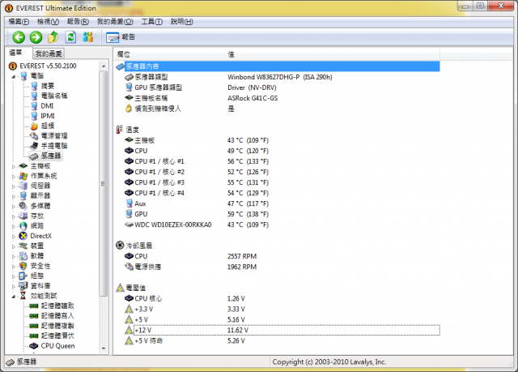
Task: Expand the 作業系統 tree node
Action: (14, 176)
